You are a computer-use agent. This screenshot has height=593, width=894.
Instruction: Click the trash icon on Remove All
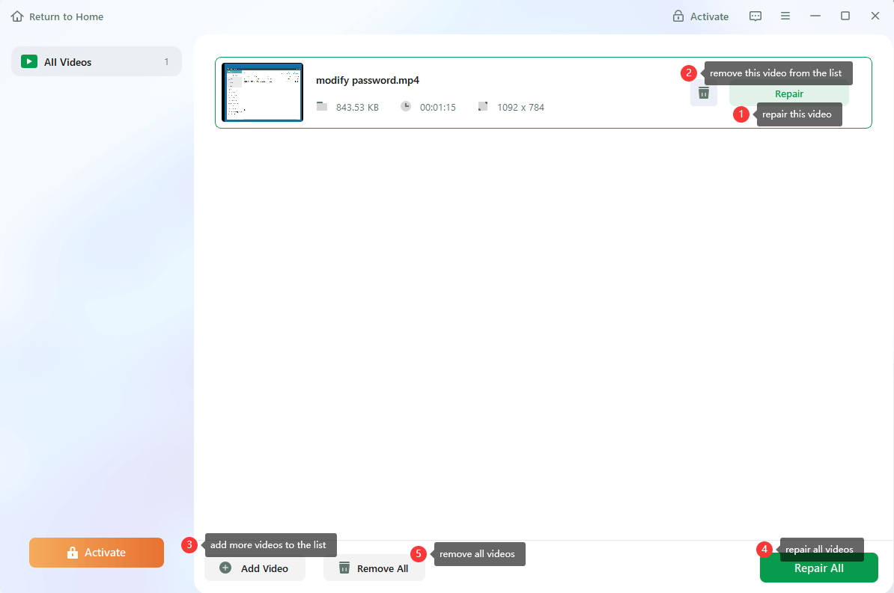[344, 568]
